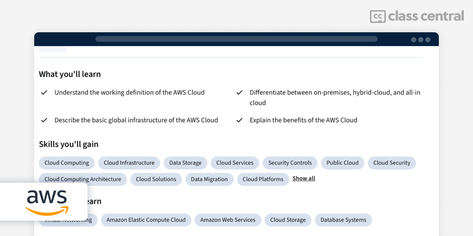Image resolution: width=473 pixels, height=236 pixels.
Task: Click the browser mockup address bar
Action: point(236,39)
